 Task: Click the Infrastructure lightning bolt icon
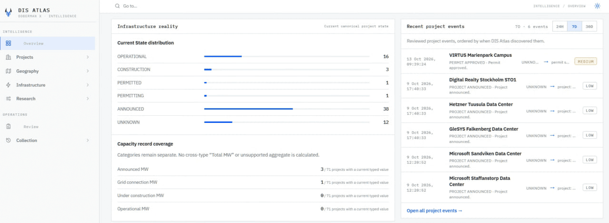[x=9, y=85]
